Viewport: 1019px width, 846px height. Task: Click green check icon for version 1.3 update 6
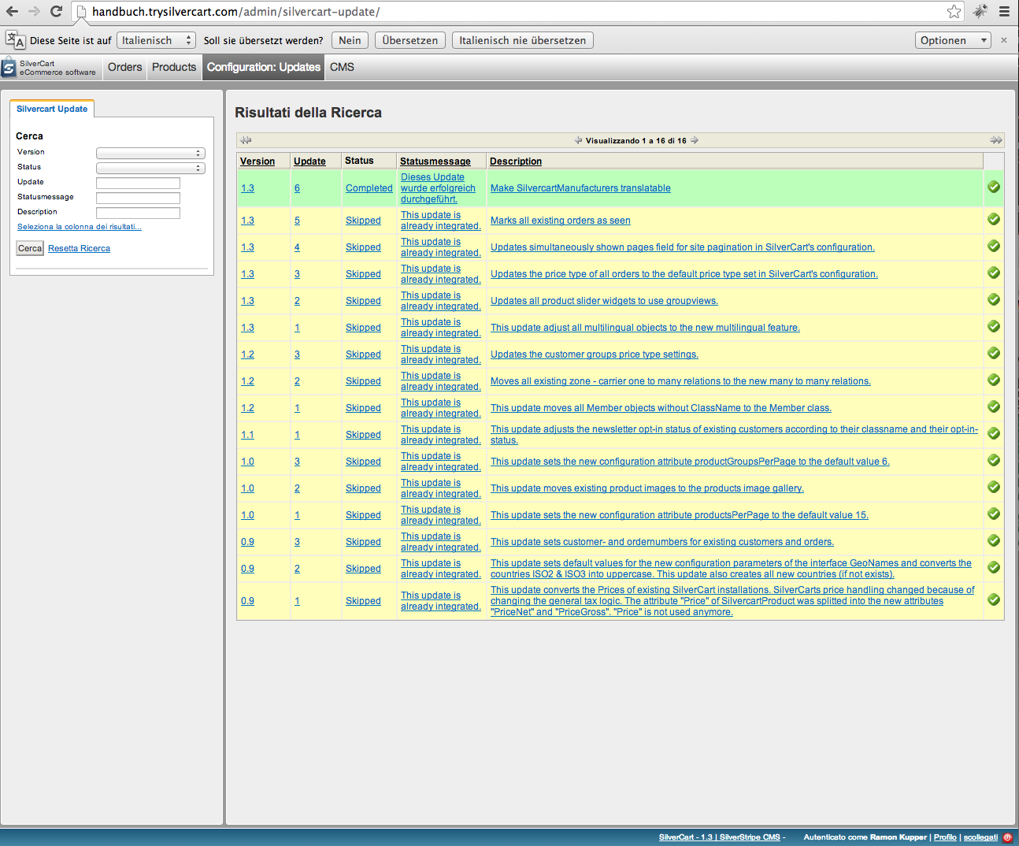click(x=994, y=187)
